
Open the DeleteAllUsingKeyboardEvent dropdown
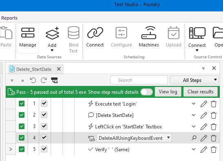(x=134, y=138)
